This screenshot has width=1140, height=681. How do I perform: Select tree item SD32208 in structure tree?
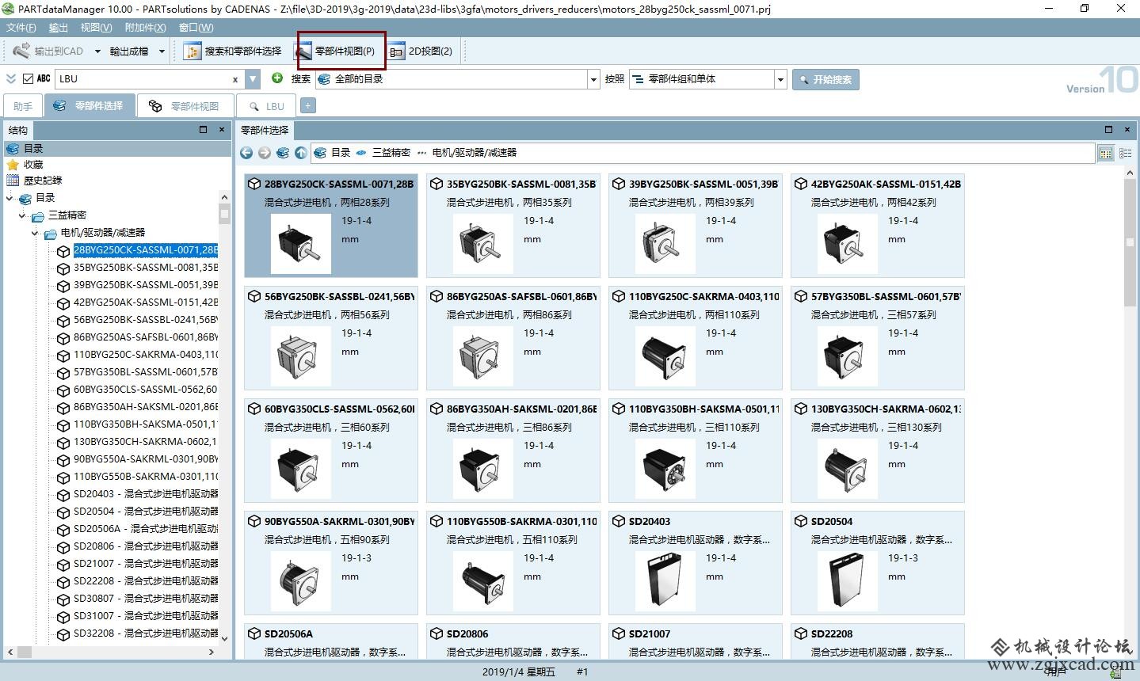(x=145, y=633)
